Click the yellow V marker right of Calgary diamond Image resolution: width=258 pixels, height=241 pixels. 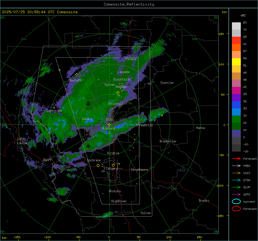click(119, 164)
